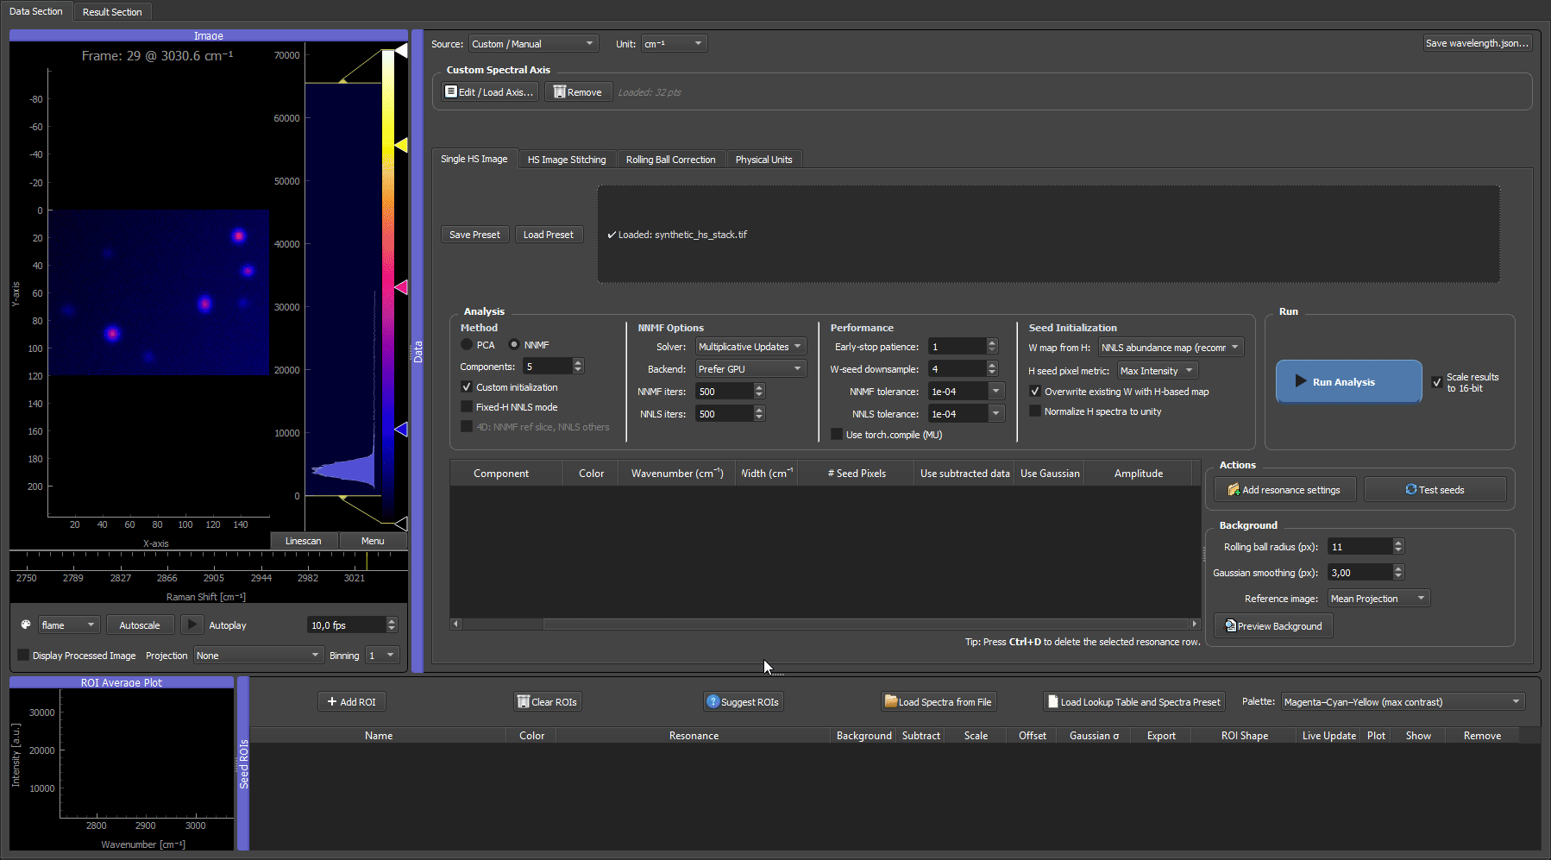Select NNMF method
The image size is (1551, 860).
[514, 345]
